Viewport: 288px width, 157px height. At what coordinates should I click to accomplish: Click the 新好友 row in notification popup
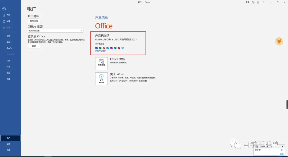pyautogui.click(x=269, y=150)
